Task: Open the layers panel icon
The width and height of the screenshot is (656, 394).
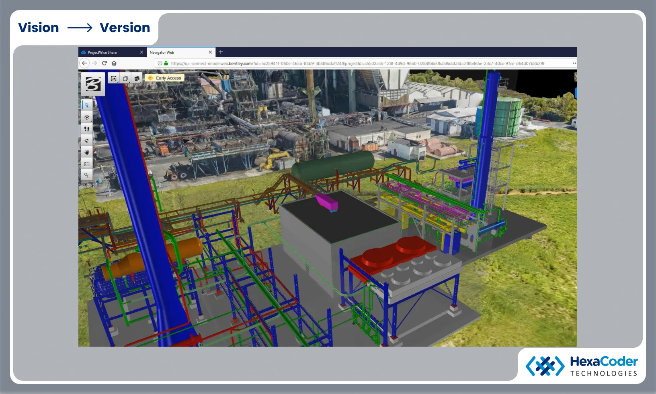Action: (137, 79)
